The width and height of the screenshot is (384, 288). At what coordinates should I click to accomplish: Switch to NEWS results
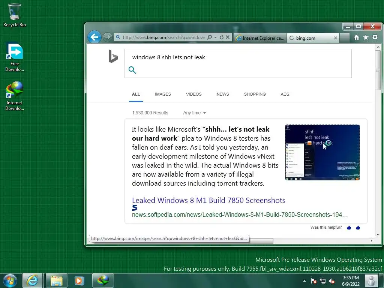point(223,94)
